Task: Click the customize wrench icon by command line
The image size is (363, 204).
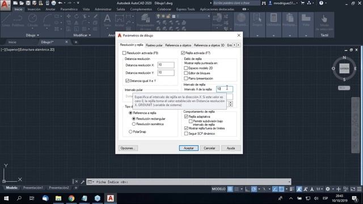Action: point(82,182)
